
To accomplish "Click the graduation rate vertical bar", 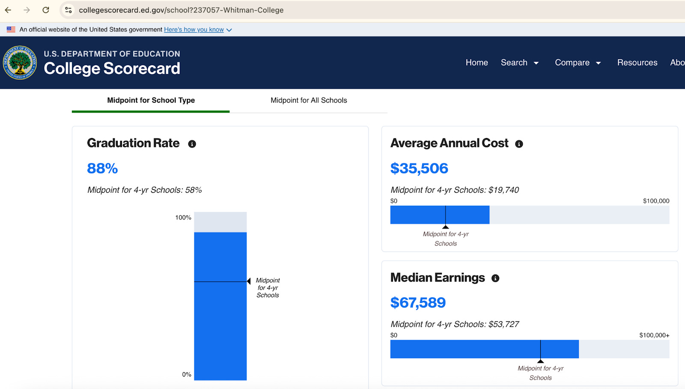I will pyautogui.click(x=220, y=296).
